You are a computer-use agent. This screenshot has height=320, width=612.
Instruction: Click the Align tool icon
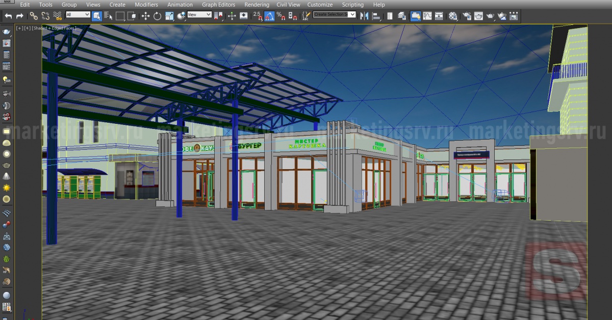pos(376,16)
